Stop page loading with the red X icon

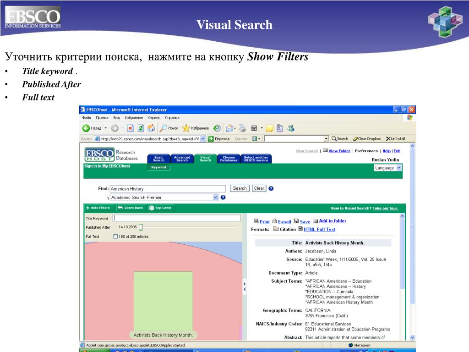[x=130, y=128]
